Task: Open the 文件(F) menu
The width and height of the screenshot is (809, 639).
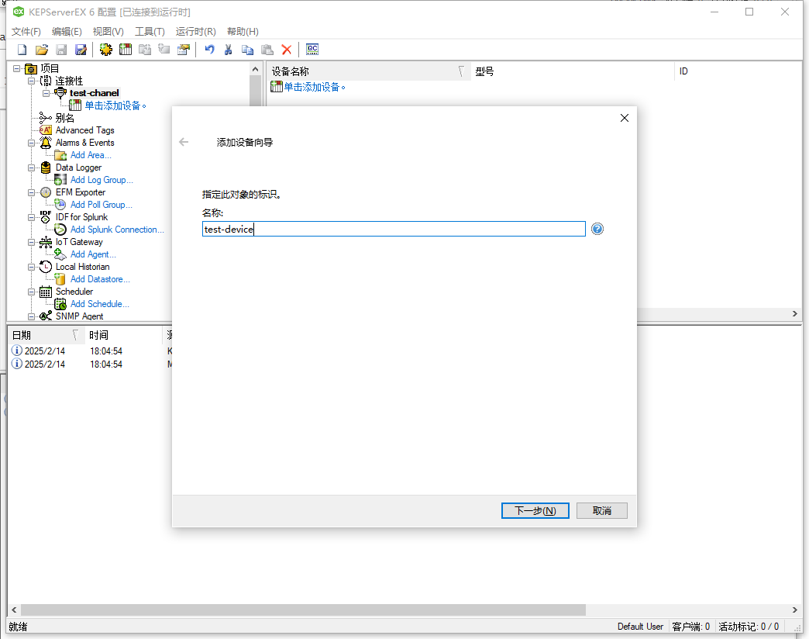Action: (26, 32)
